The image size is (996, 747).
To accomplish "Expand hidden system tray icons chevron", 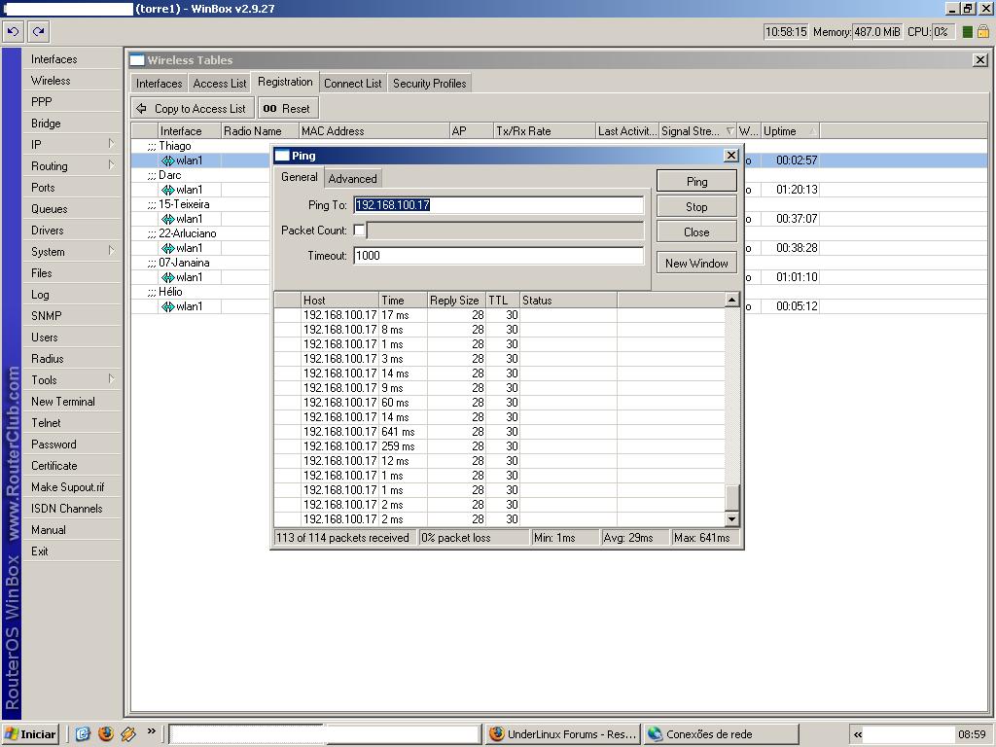I will 858,734.
